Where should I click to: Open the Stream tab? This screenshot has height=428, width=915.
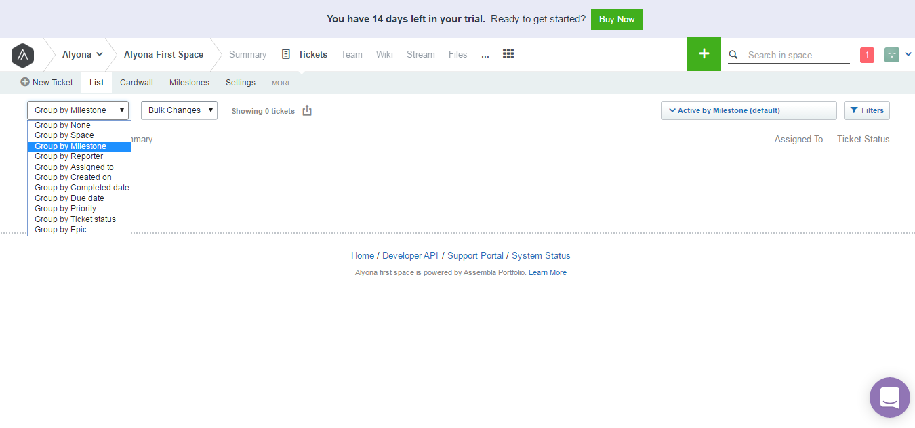click(x=421, y=54)
